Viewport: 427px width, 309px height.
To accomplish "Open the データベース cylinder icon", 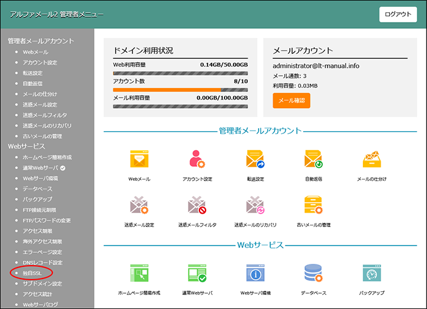I will tap(314, 273).
